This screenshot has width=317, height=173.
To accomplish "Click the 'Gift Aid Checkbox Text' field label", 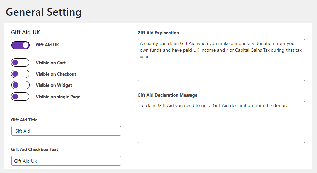I will pyautogui.click(x=35, y=149).
